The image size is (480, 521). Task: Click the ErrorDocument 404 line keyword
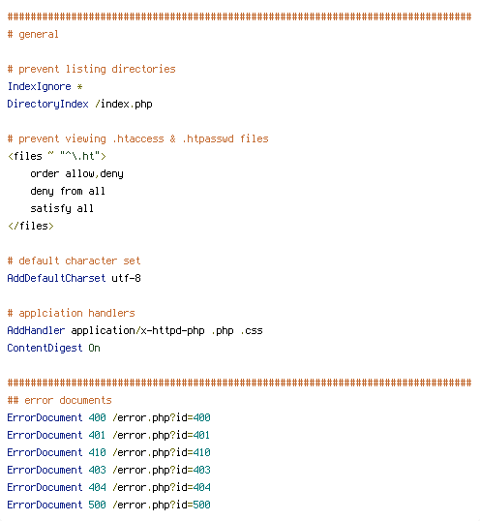click(45, 487)
